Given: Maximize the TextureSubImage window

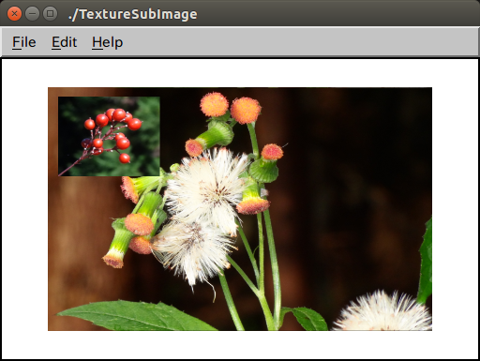Looking at the screenshot, I should coord(50,14).
